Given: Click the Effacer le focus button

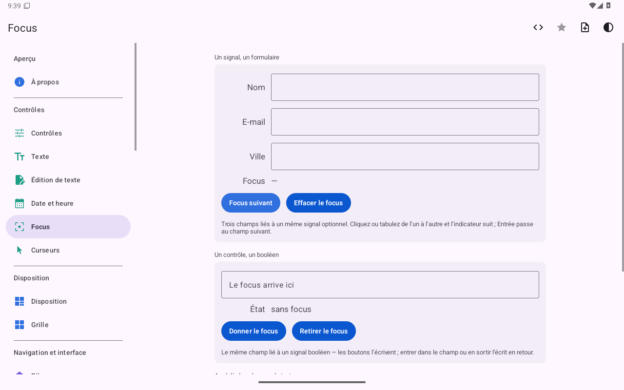Looking at the screenshot, I should [318, 203].
